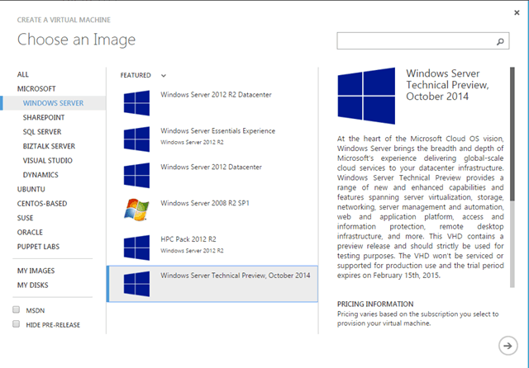Select the ALL category
Screen dimensions: 529x368
point(23,74)
